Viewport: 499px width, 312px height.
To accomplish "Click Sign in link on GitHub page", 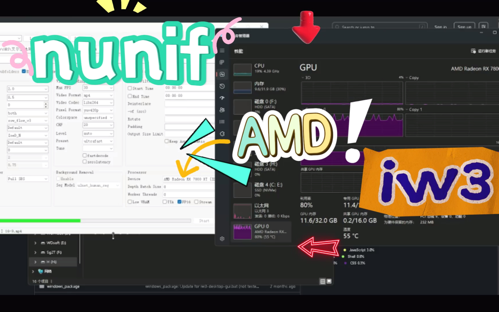I will click(441, 27).
